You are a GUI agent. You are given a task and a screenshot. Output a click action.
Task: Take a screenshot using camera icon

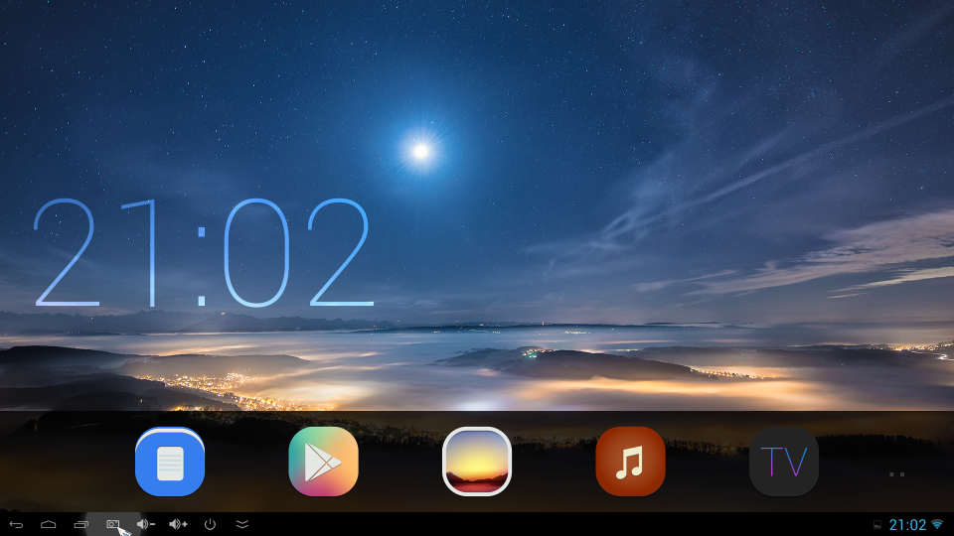click(x=113, y=524)
